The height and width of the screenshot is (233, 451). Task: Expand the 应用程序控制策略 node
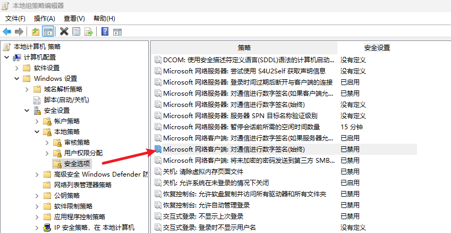(x=37, y=217)
